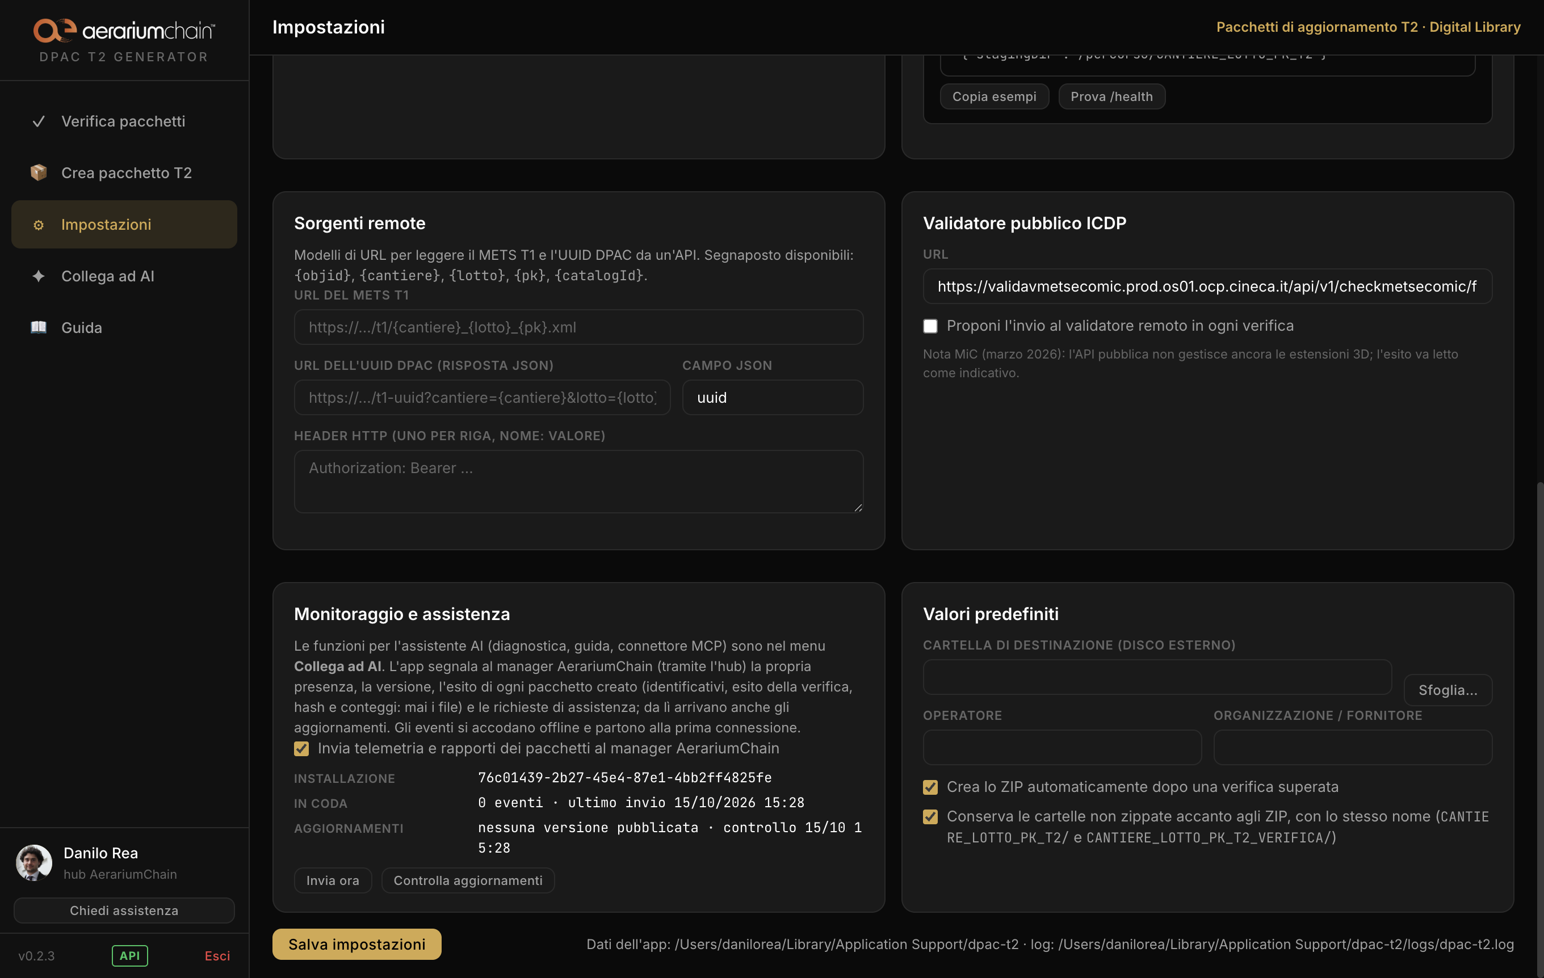This screenshot has height=978, width=1544.
Task: Click the Cartella di destinazione field
Action: pos(1157,677)
